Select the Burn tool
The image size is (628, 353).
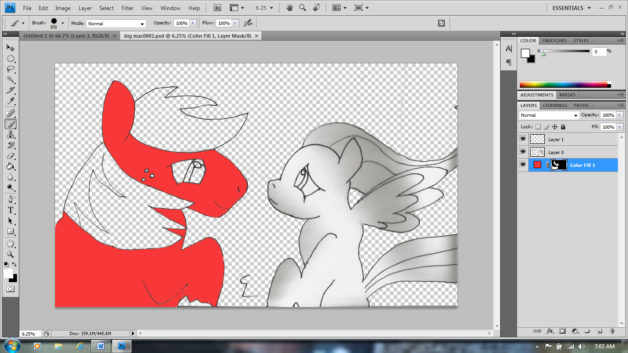click(x=10, y=188)
